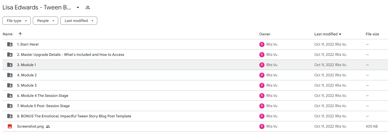Open the File type filter dropdown

(17, 21)
